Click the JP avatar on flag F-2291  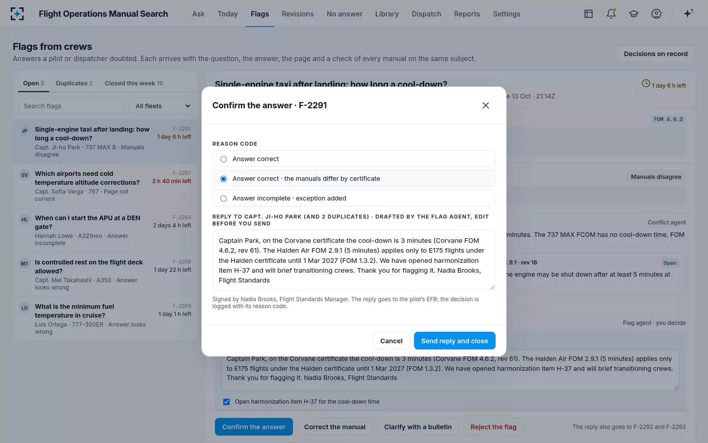point(25,130)
